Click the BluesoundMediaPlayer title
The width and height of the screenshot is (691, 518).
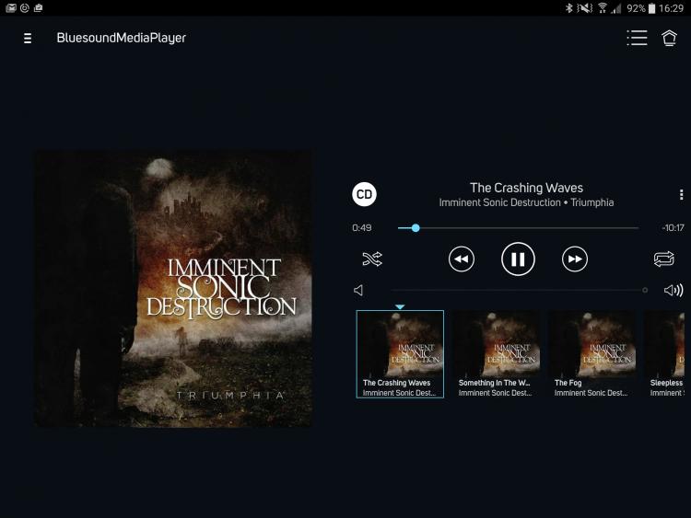[122, 38]
